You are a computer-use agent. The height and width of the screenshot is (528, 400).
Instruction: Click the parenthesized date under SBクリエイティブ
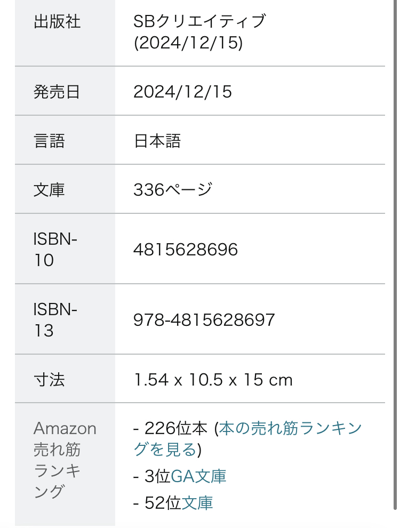click(x=188, y=43)
